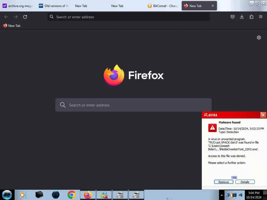Switch to the first New Tab
267x200 pixels.
tap(90, 6)
